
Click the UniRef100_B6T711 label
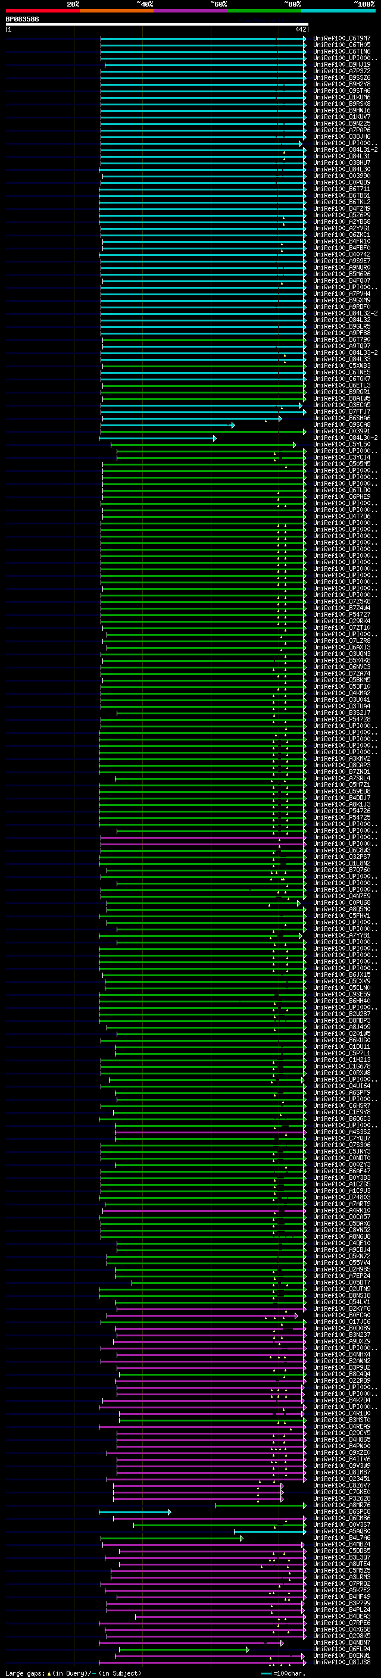click(341, 189)
